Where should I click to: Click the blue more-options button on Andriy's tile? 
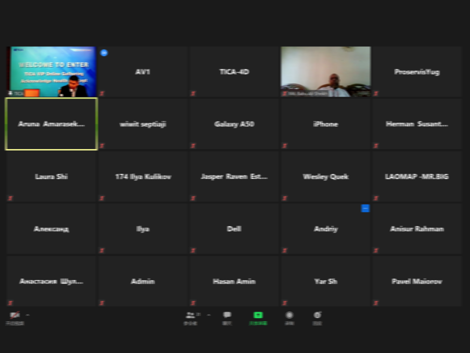[365, 208]
